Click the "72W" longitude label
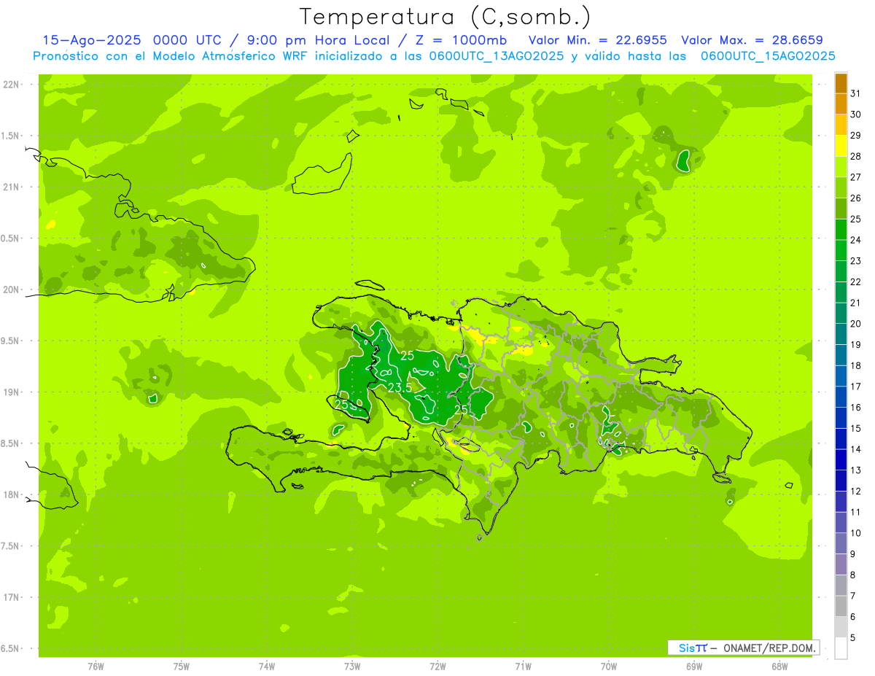 click(x=437, y=667)
